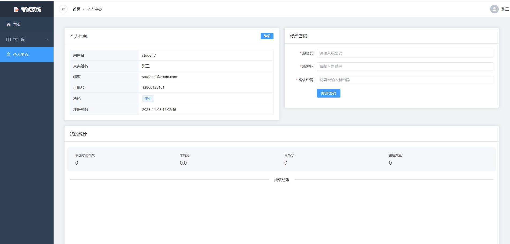
Task: Focus the 确认密码 input field
Action: (x=405, y=80)
